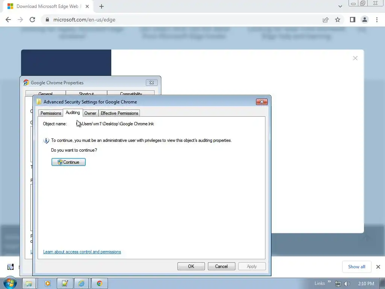Go forward in the browser
The image size is (385, 289).
tap(20, 20)
